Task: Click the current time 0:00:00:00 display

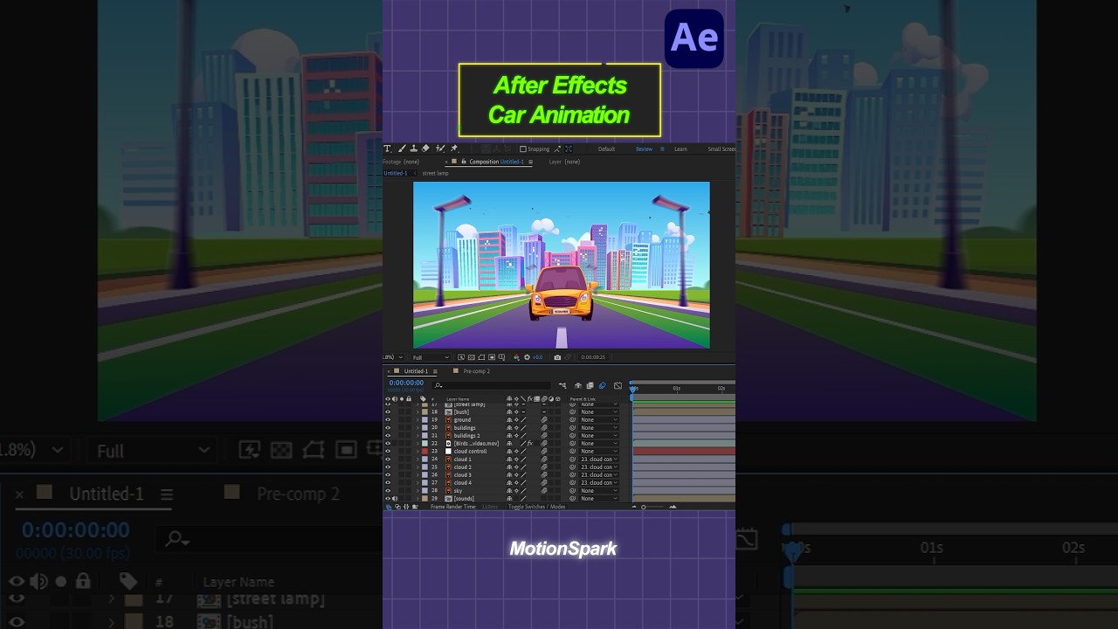Action: click(406, 383)
